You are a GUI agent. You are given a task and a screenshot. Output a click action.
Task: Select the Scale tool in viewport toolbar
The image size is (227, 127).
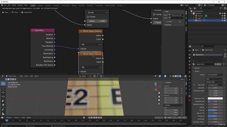coord(3,101)
